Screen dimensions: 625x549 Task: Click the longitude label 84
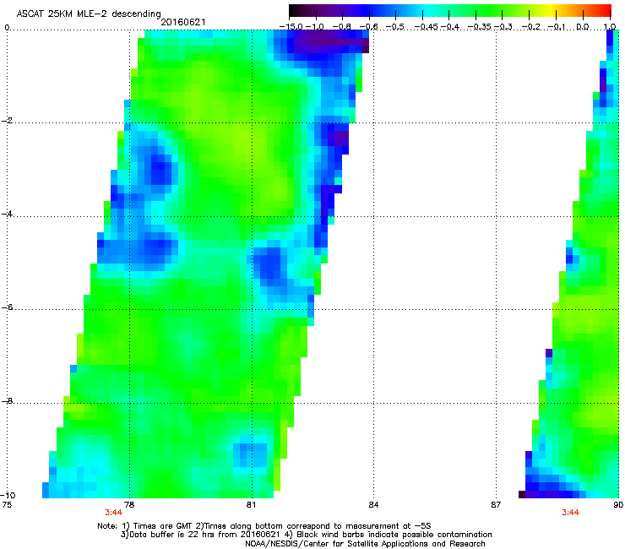[373, 505]
